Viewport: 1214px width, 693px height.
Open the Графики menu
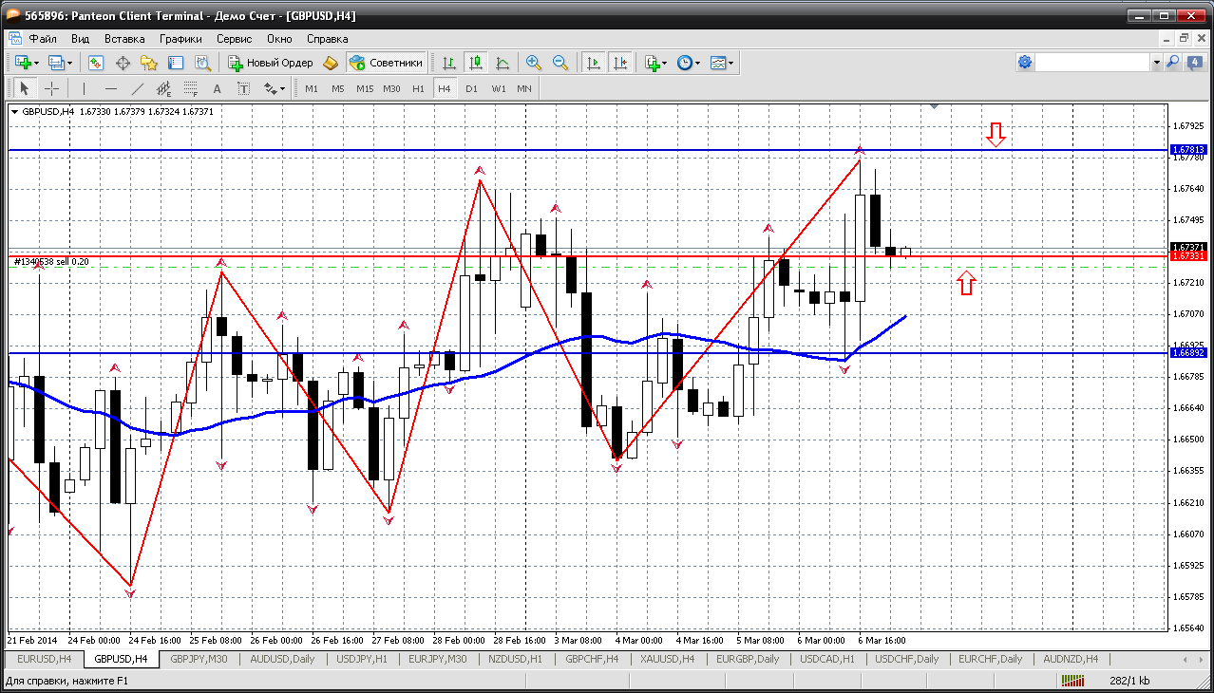click(x=180, y=39)
